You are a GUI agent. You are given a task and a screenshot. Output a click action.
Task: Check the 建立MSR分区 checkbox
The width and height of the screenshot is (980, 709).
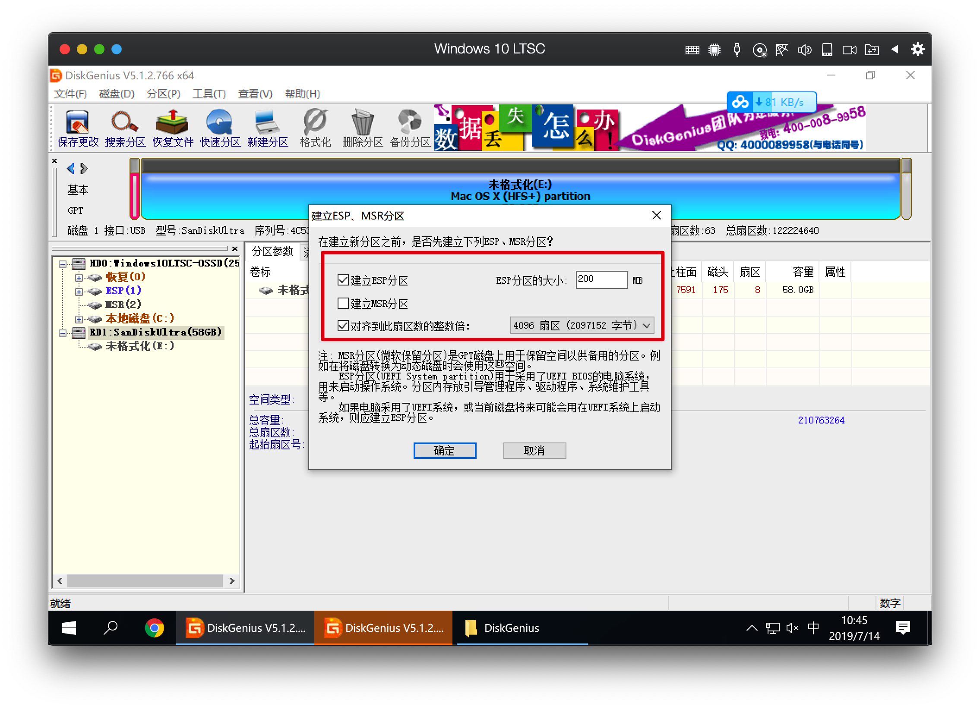click(x=343, y=303)
